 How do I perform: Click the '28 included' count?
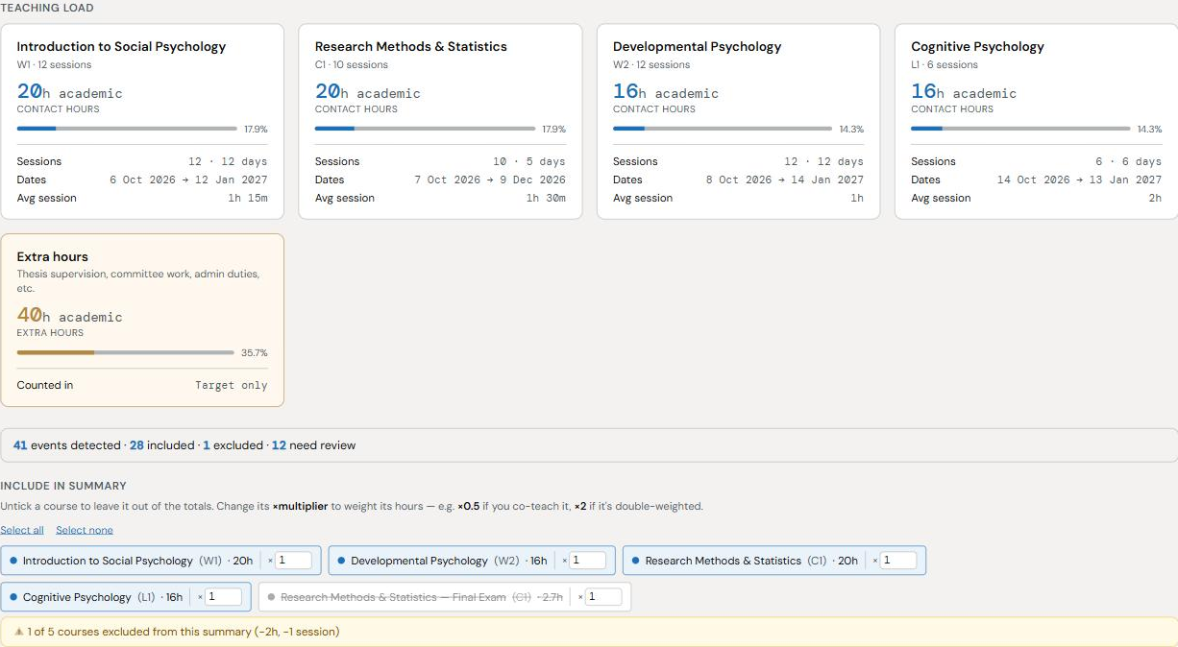[x=162, y=445]
